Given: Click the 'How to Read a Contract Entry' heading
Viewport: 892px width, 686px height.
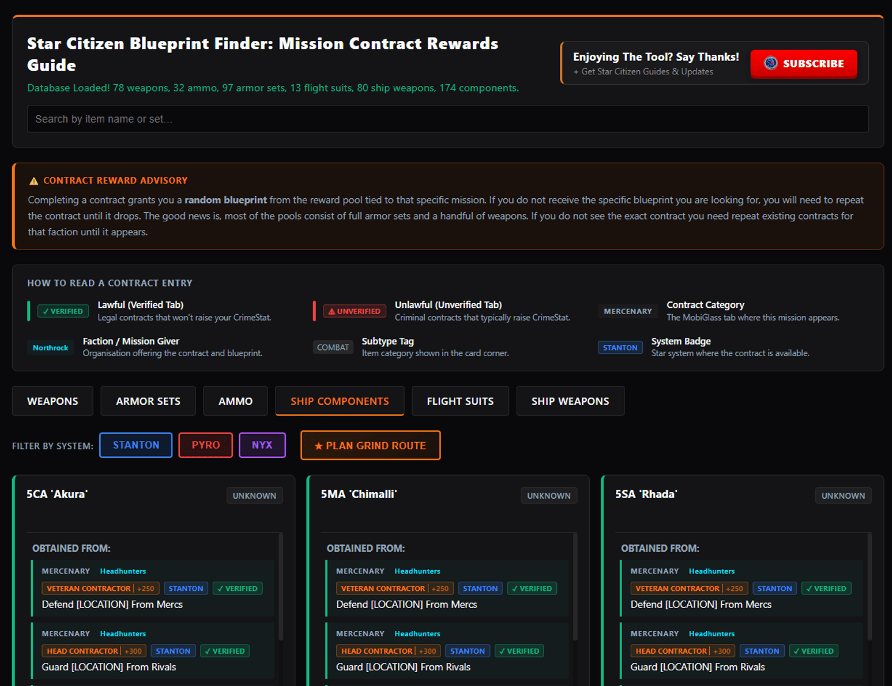Looking at the screenshot, I should click(110, 283).
